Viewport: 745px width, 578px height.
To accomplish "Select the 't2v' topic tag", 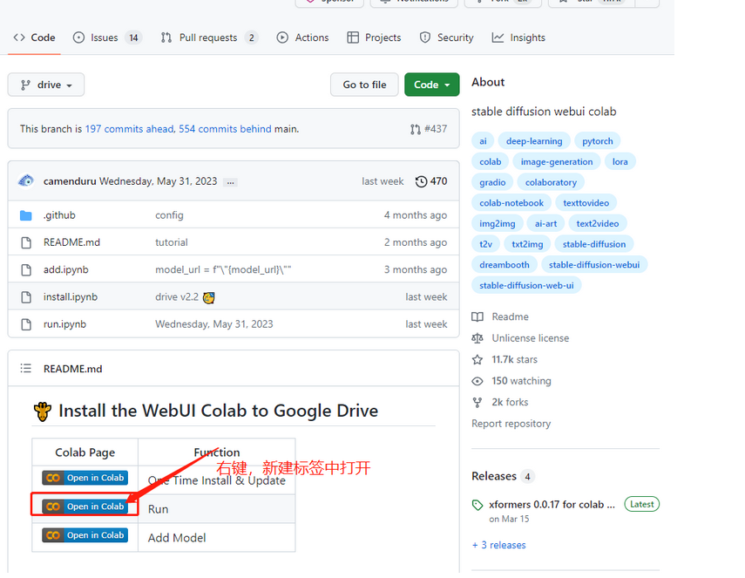I will [485, 244].
